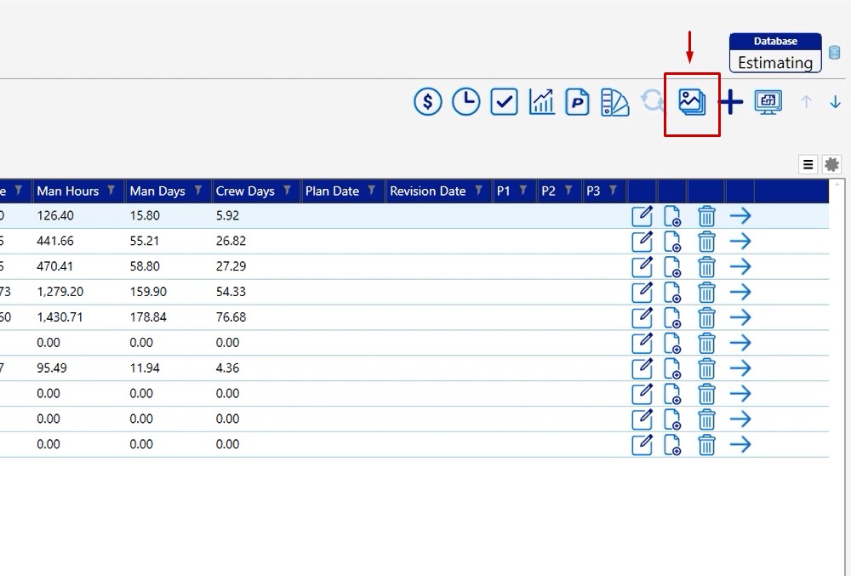Click the Database Estimating button
The height and width of the screenshot is (576, 851).
tap(774, 54)
